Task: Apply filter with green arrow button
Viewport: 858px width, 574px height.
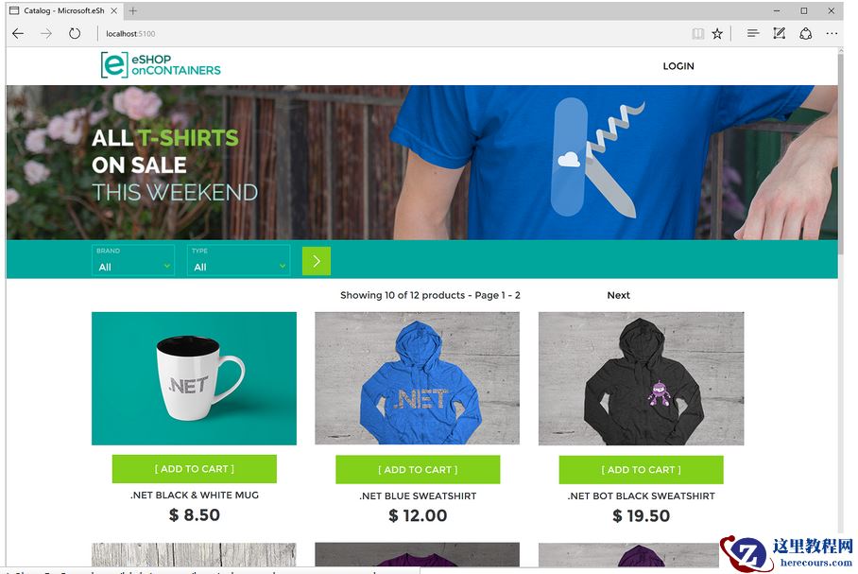Action: [x=317, y=261]
